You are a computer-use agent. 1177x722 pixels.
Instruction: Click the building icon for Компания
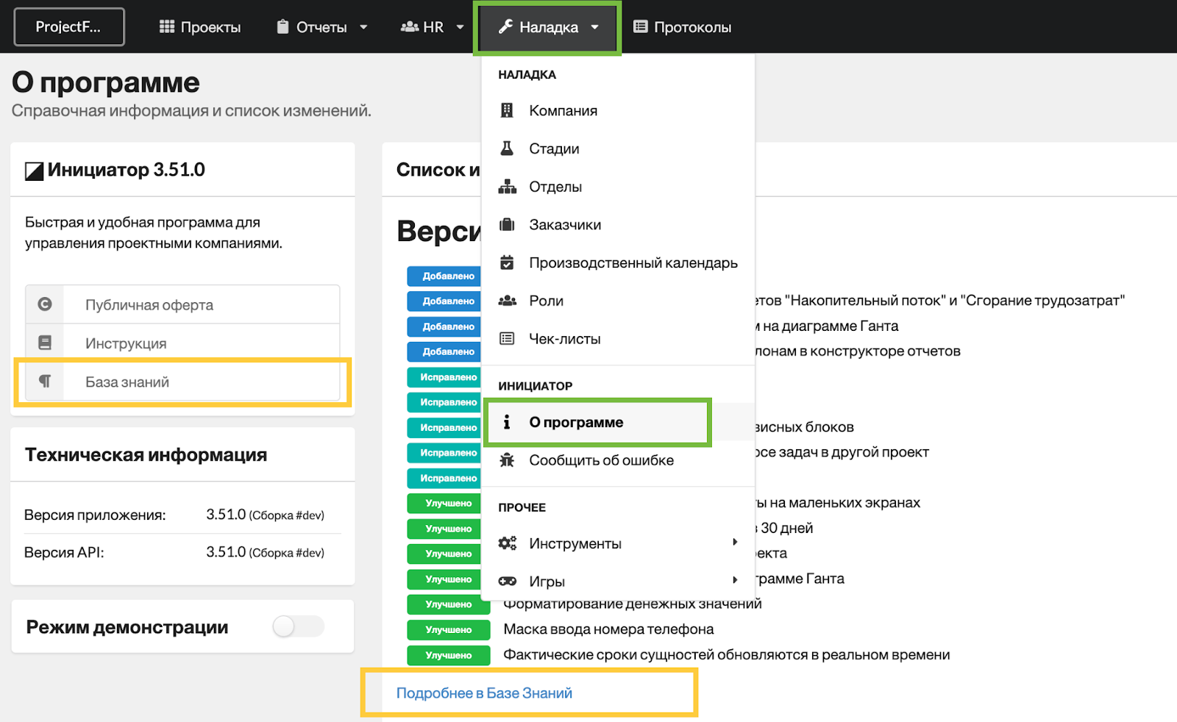pos(507,110)
